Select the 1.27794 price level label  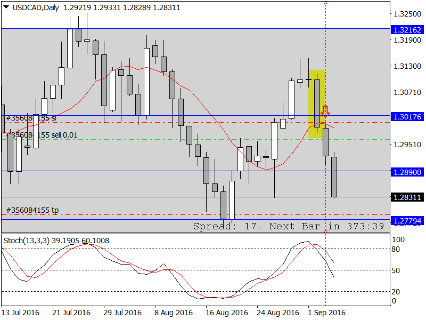click(x=407, y=220)
